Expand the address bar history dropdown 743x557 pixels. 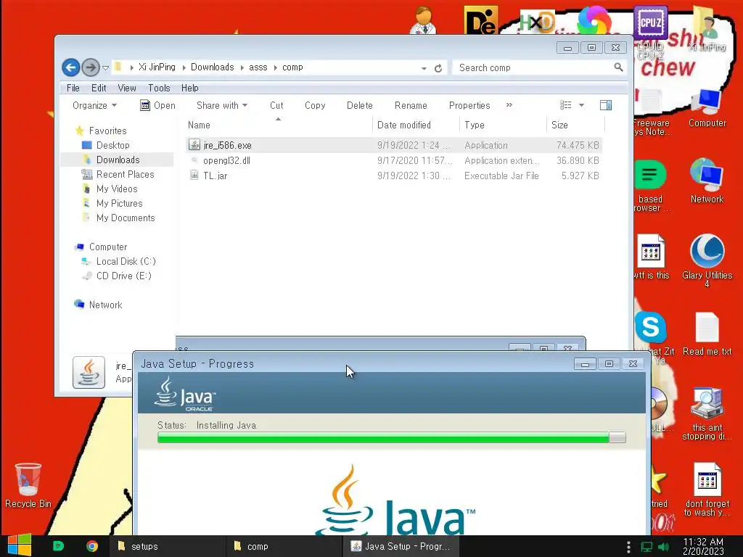pyautogui.click(x=424, y=68)
